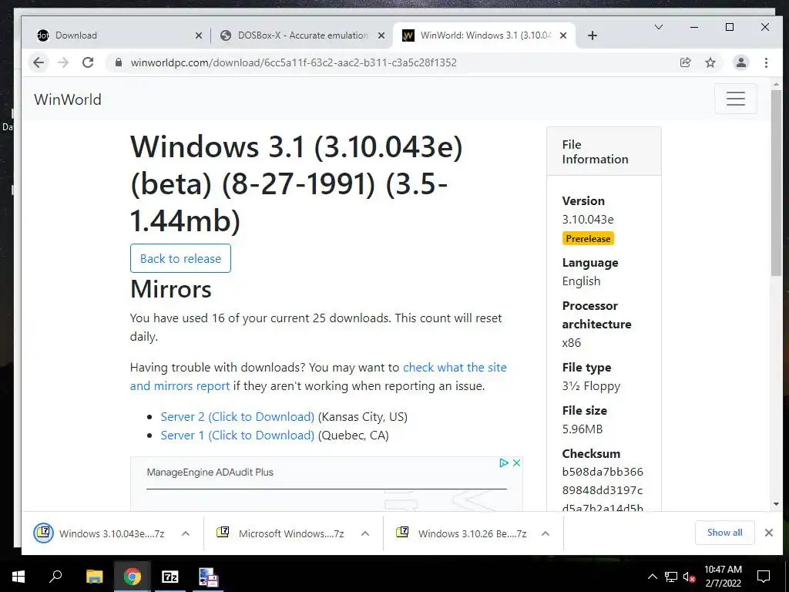Expand options for Microsoft Windows 7z download
This screenshot has height=592, width=789.
(365, 533)
